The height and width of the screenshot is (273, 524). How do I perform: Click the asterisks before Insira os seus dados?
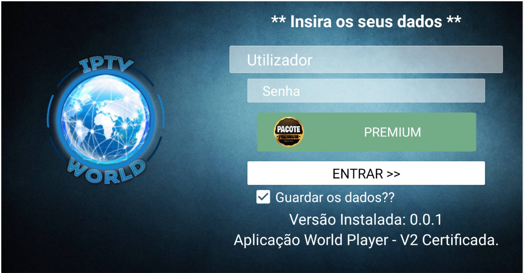pyautogui.click(x=279, y=20)
